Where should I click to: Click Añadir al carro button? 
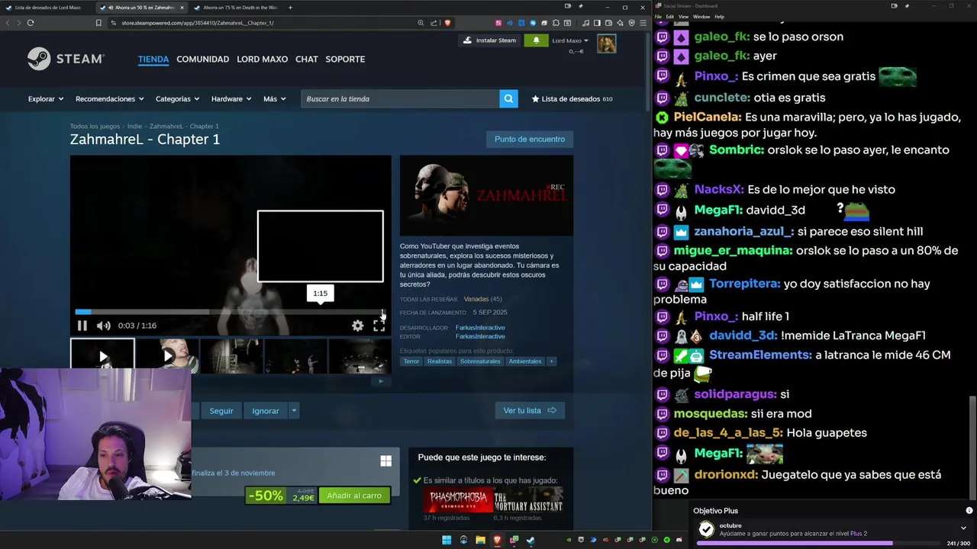354,496
